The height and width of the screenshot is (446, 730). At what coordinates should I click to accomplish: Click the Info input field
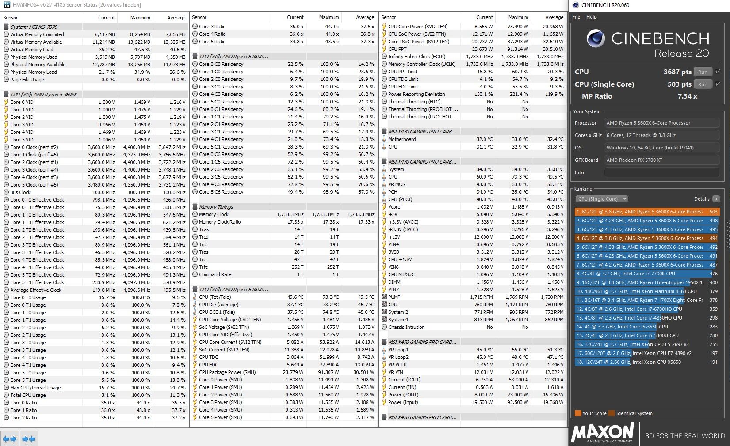coord(662,172)
